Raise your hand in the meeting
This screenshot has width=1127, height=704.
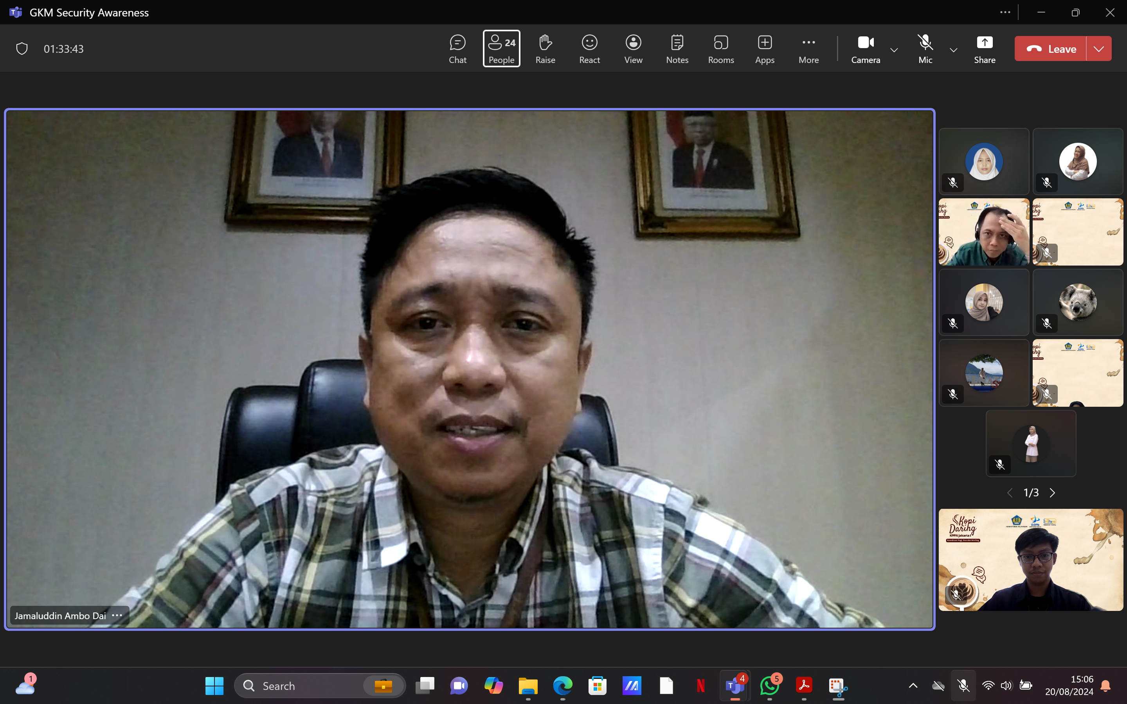(x=545, y=48)
